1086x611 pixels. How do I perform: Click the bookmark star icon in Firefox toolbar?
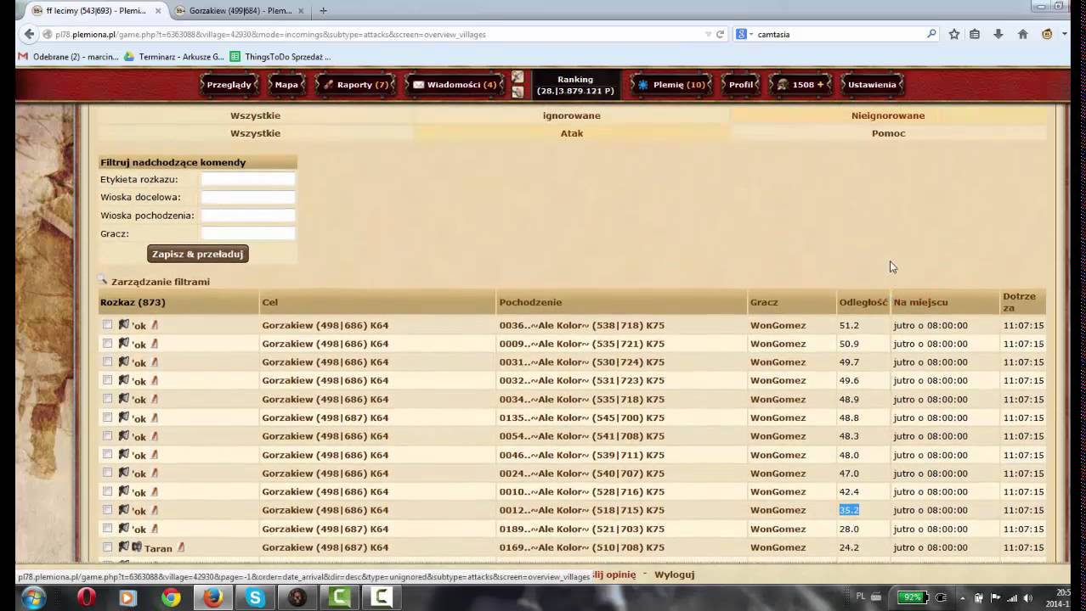pyautogui.click(x=954, y=34)
